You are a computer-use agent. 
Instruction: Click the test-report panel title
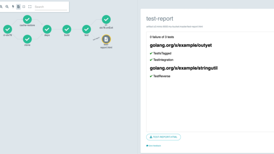[x=160, y=18]
